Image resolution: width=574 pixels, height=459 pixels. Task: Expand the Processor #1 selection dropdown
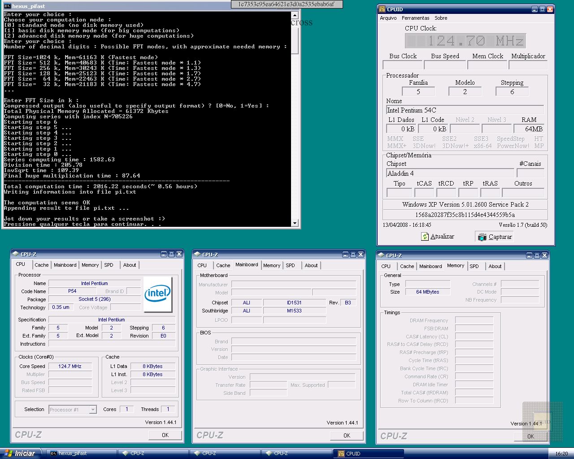93,410
